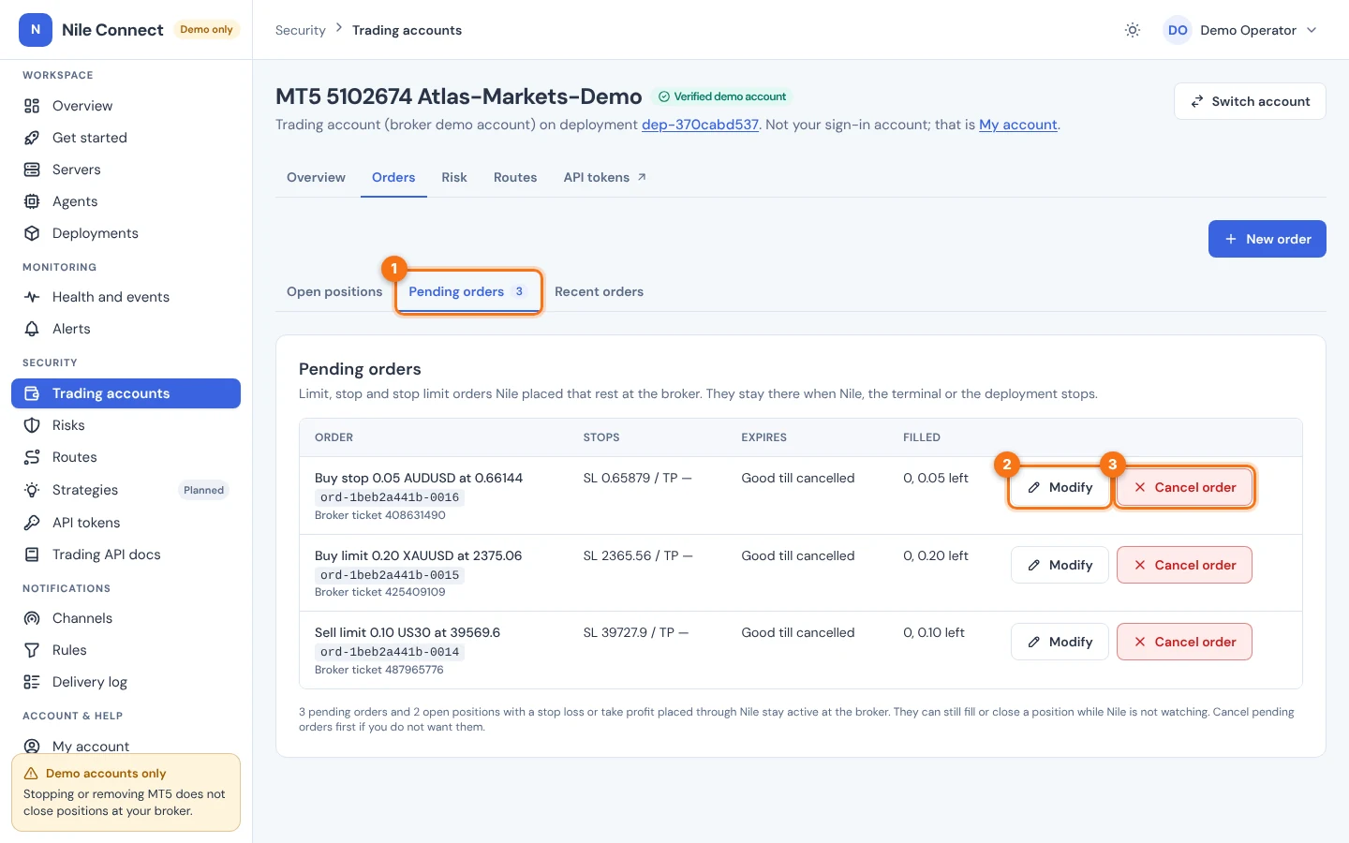Image resolution: width=1349 pixels, height=843 pixels.
Task: Click the Delivery log list icon
Action: [x=32, y=682]
